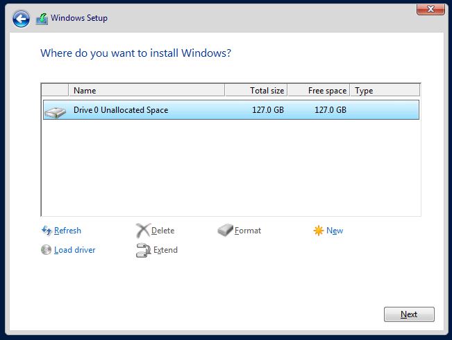Click the New star icon
Image resolution: width=452 pixels, height=340 pixels.
tap(318, 231)
